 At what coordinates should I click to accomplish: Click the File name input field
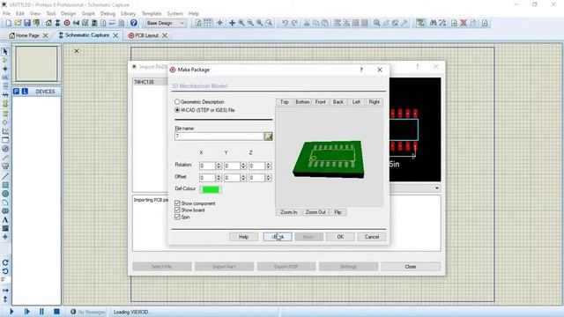219,136
